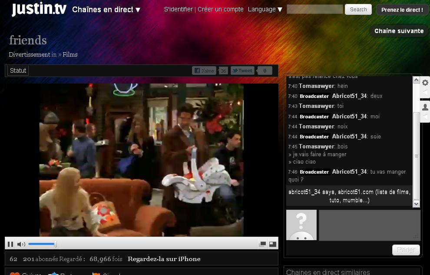Click the Parler send button
The height and width of the screenshot is (275, 430).
pos(406,250)
